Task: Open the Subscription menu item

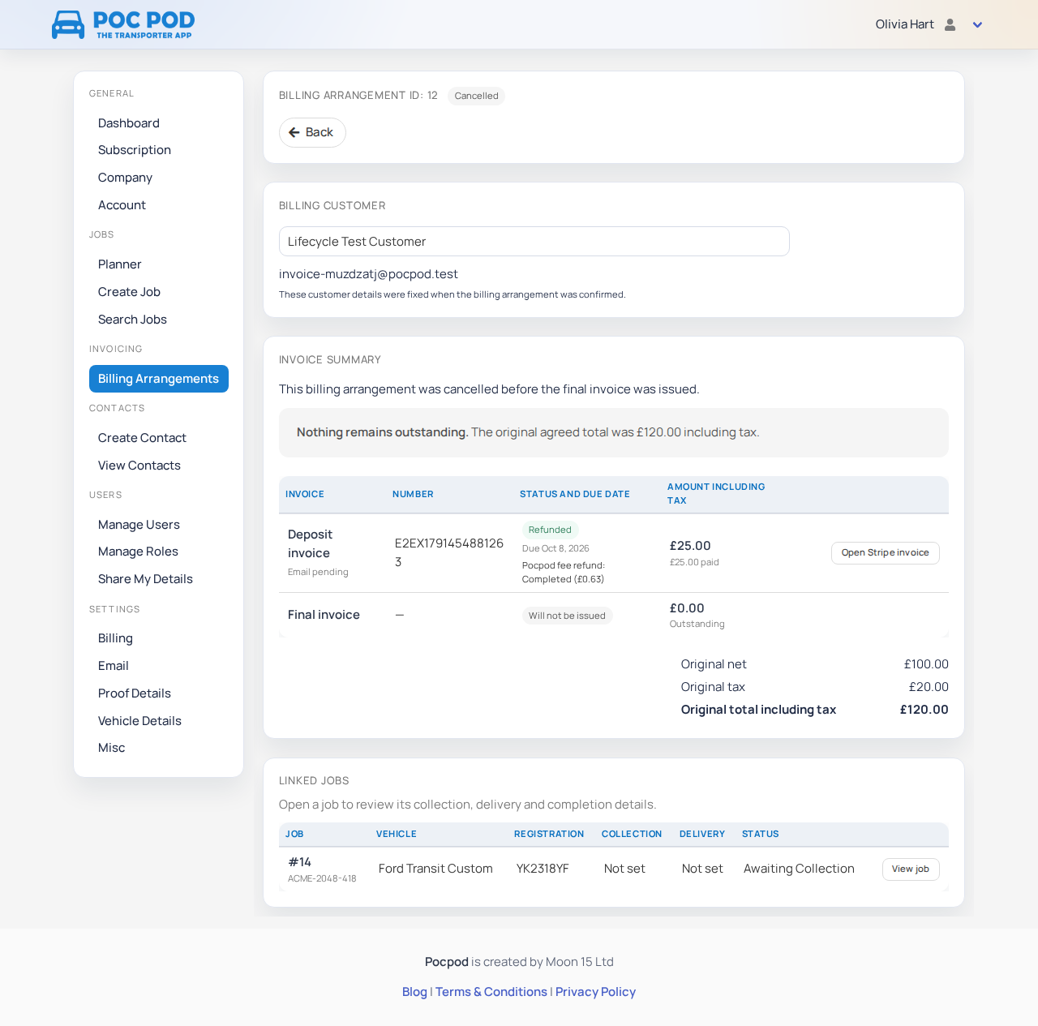Action: coord(135,150)
